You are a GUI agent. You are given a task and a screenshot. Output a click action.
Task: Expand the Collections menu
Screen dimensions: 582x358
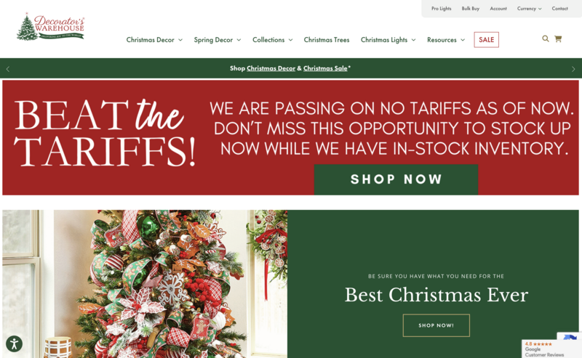tap(272, 40)
